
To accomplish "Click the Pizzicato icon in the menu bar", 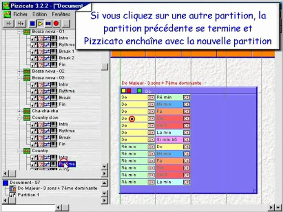I will click(x=7, y=14).
